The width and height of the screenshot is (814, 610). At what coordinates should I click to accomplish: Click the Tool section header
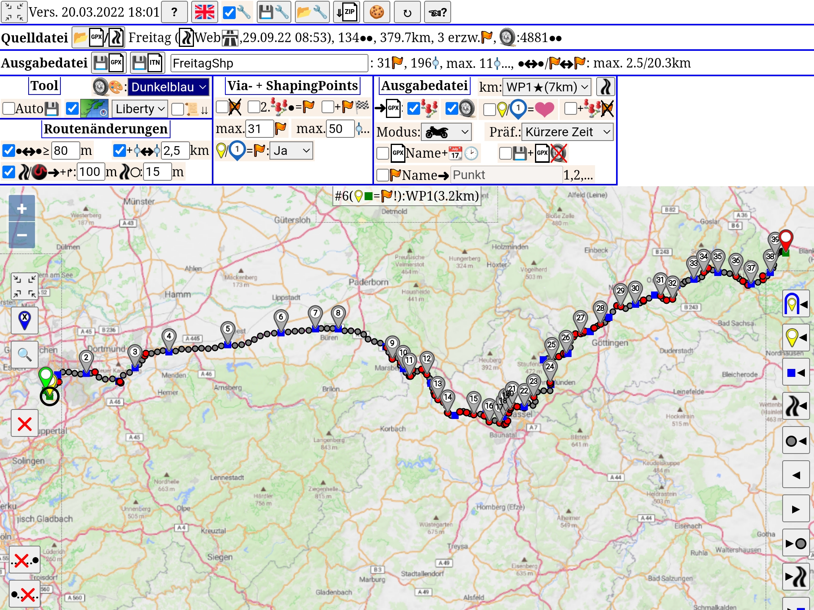point(45,86)
